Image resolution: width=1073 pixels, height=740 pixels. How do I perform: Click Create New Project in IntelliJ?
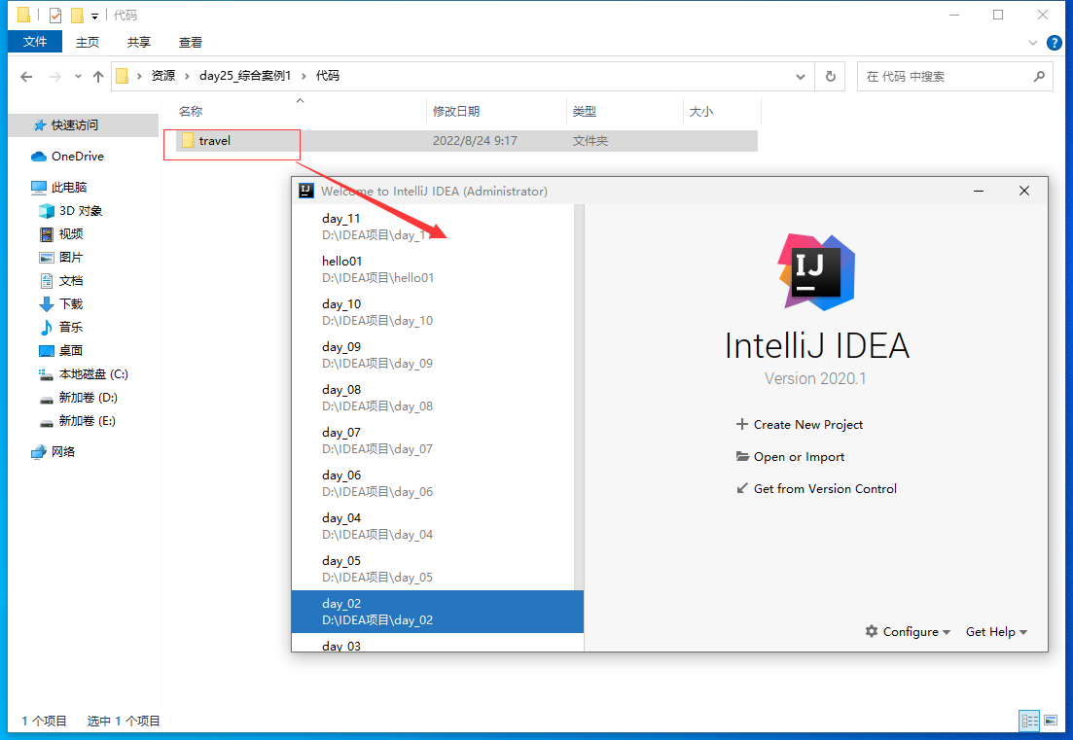(x=800, y=425)
